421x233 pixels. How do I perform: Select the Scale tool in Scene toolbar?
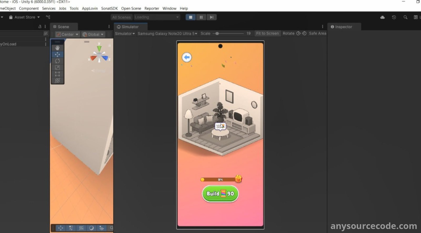click(x=57, y=68)
